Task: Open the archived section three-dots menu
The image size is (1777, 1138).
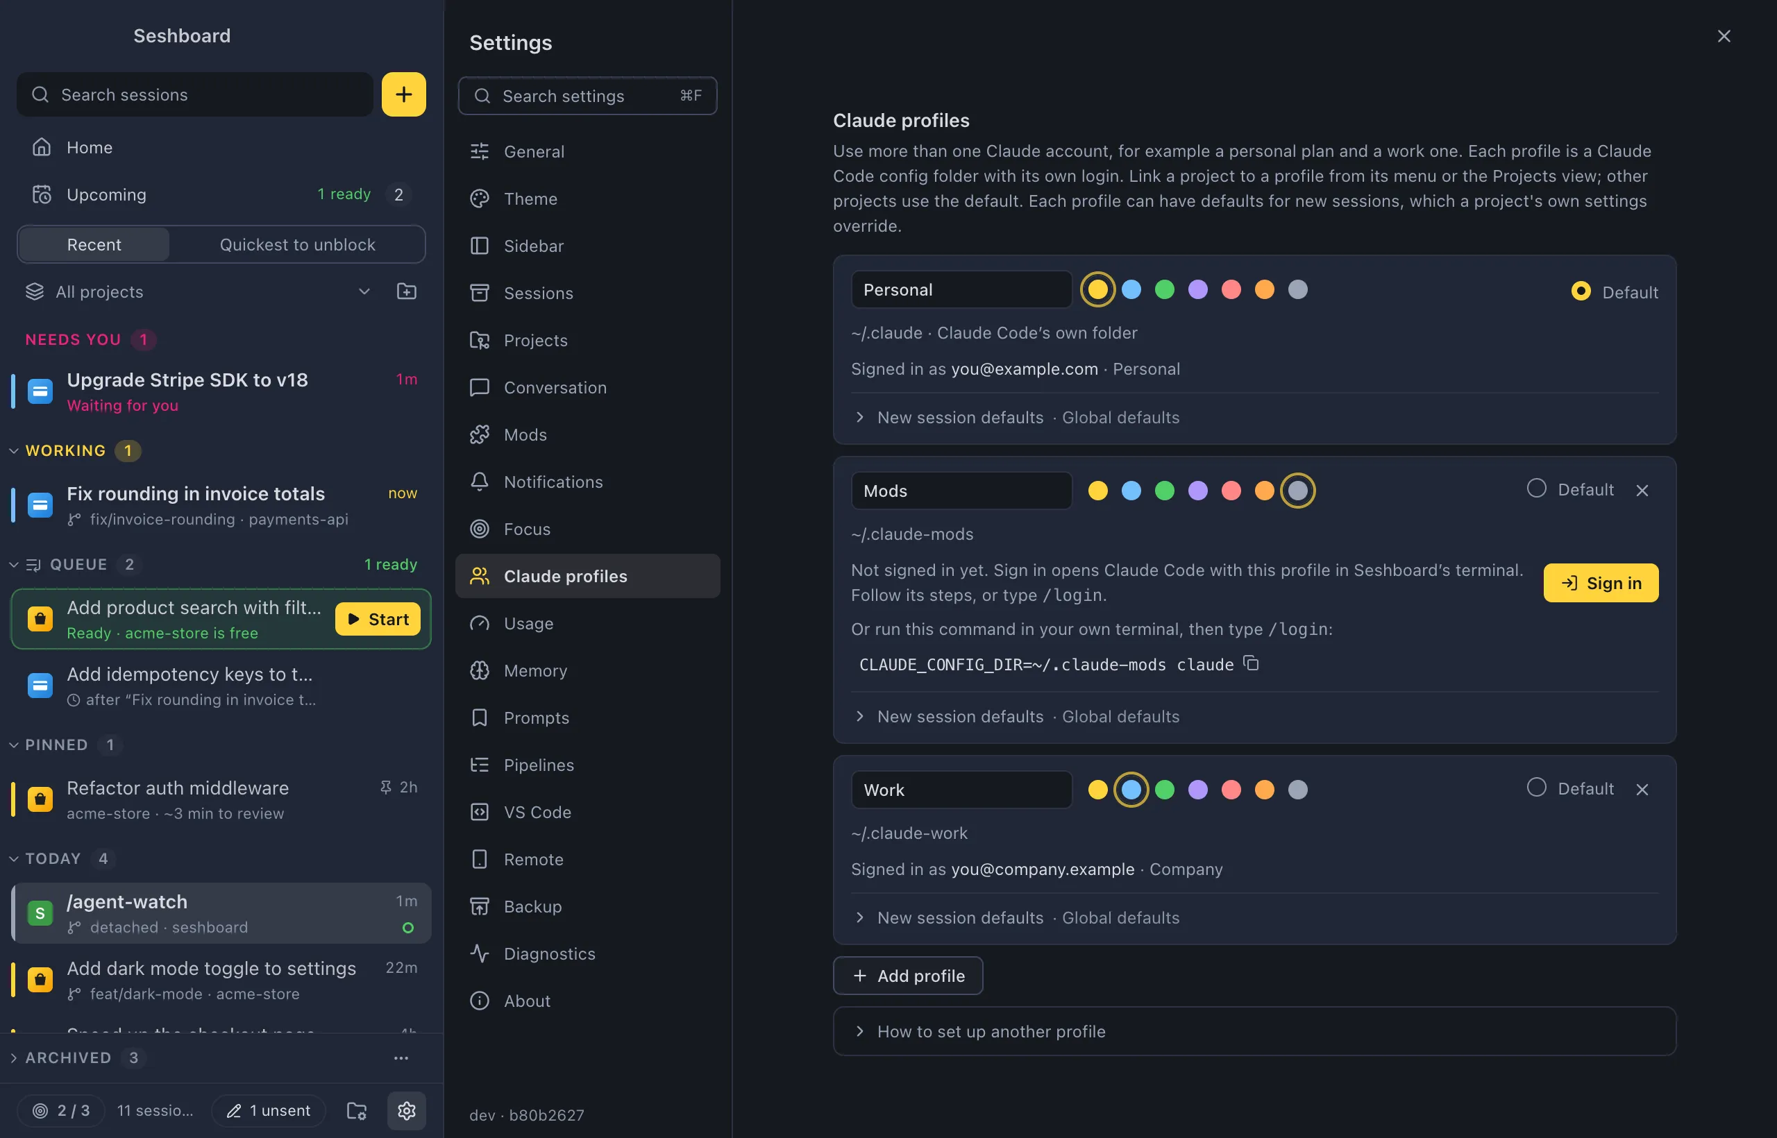Action: point(401,1058)
